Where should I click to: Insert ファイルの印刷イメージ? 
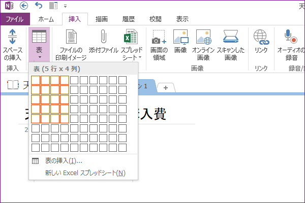pyautogui.click(x=71, y=45)
